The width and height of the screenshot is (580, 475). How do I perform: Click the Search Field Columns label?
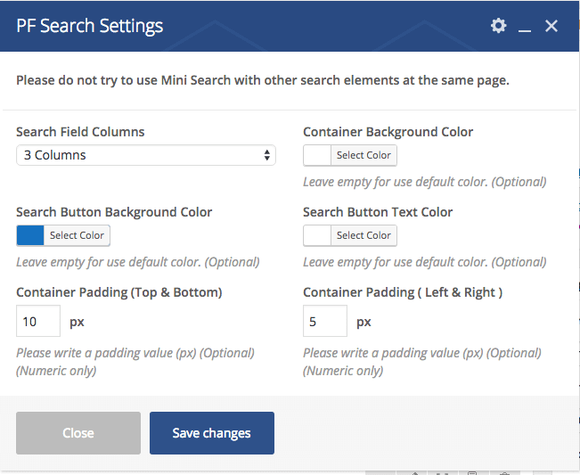pos(80,132)
